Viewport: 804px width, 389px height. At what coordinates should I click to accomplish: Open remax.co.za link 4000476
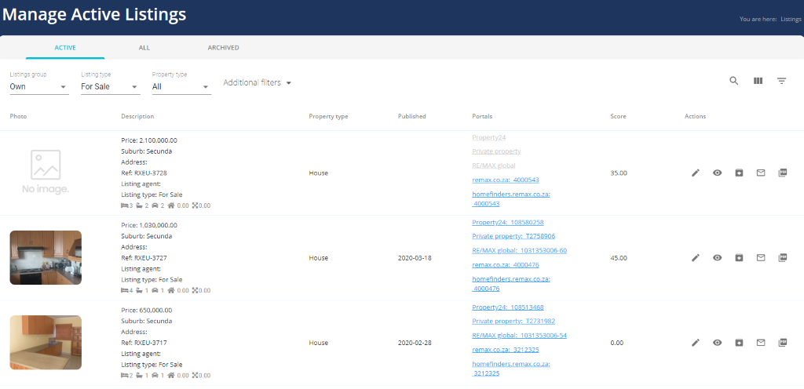point(505,265)
